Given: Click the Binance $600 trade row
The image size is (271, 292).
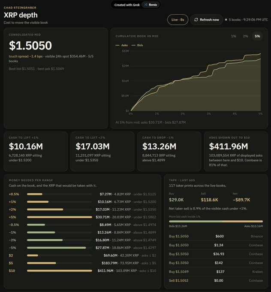Looking at the screenshot, I should point(216,236).
